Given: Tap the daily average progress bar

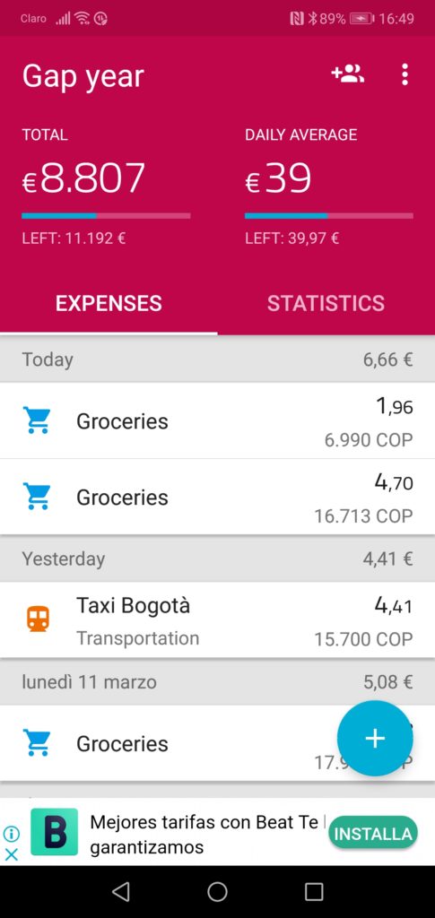Looking at the screenshot, I should click(x=329, y=216).
